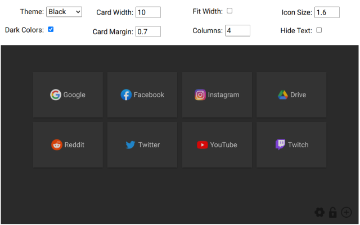Open the Instagram card text label
Screen dimensions: 360x225
point(224,95)
